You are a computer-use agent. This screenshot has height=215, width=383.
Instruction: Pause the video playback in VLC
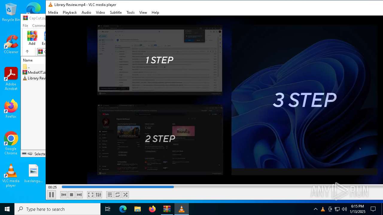51,195
